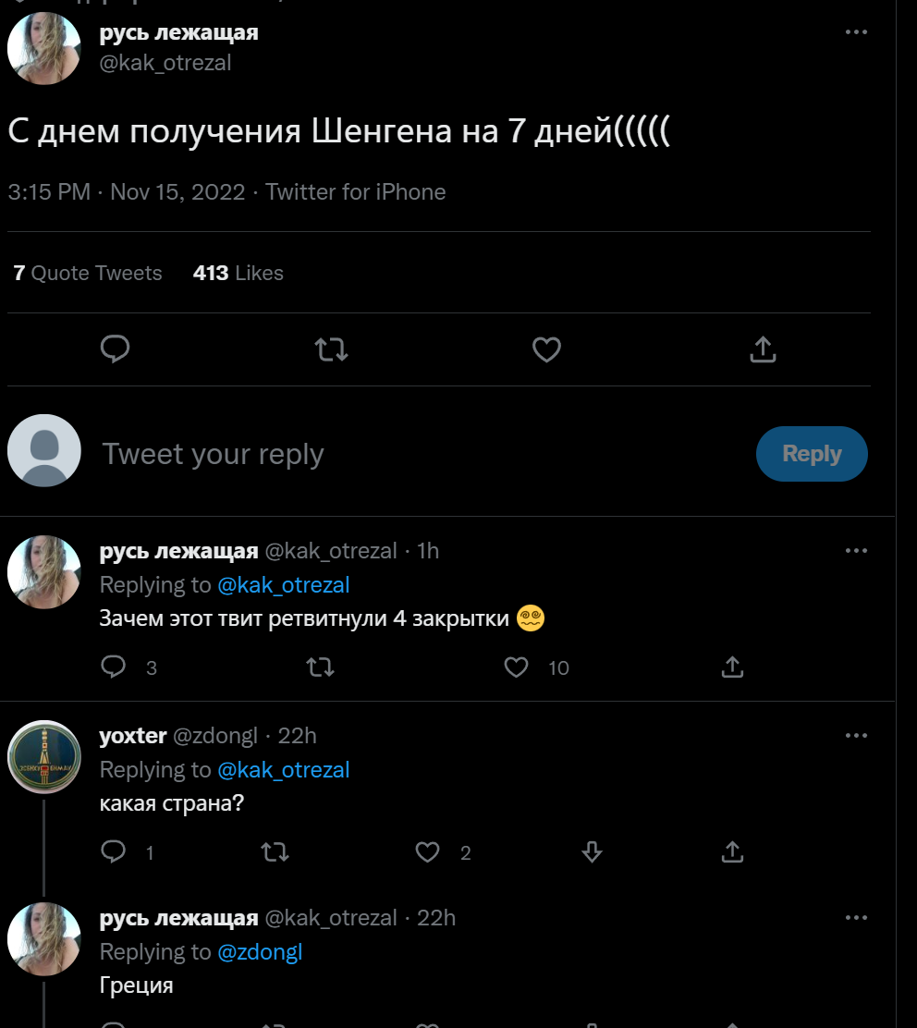The height and width of the screenshot is (1028, 917).
Task: Open more options on the 'Греция' reply
Action: pos(856,918)
